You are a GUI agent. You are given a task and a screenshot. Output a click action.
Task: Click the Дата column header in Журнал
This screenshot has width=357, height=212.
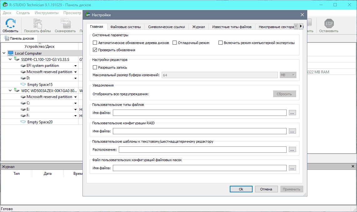48,174
